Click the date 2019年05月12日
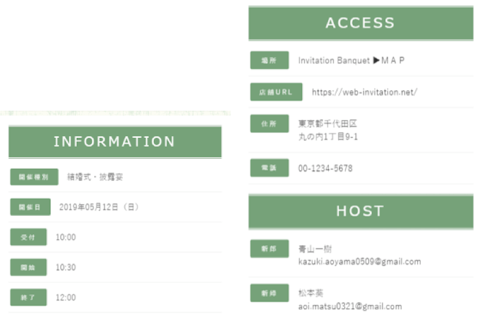This screenshot has height=317, width=482. point(89,207)
